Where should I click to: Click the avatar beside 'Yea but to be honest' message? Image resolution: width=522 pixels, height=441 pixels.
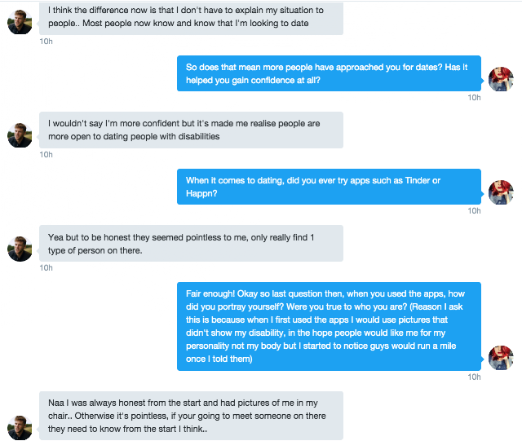click(x=20, y=249)
